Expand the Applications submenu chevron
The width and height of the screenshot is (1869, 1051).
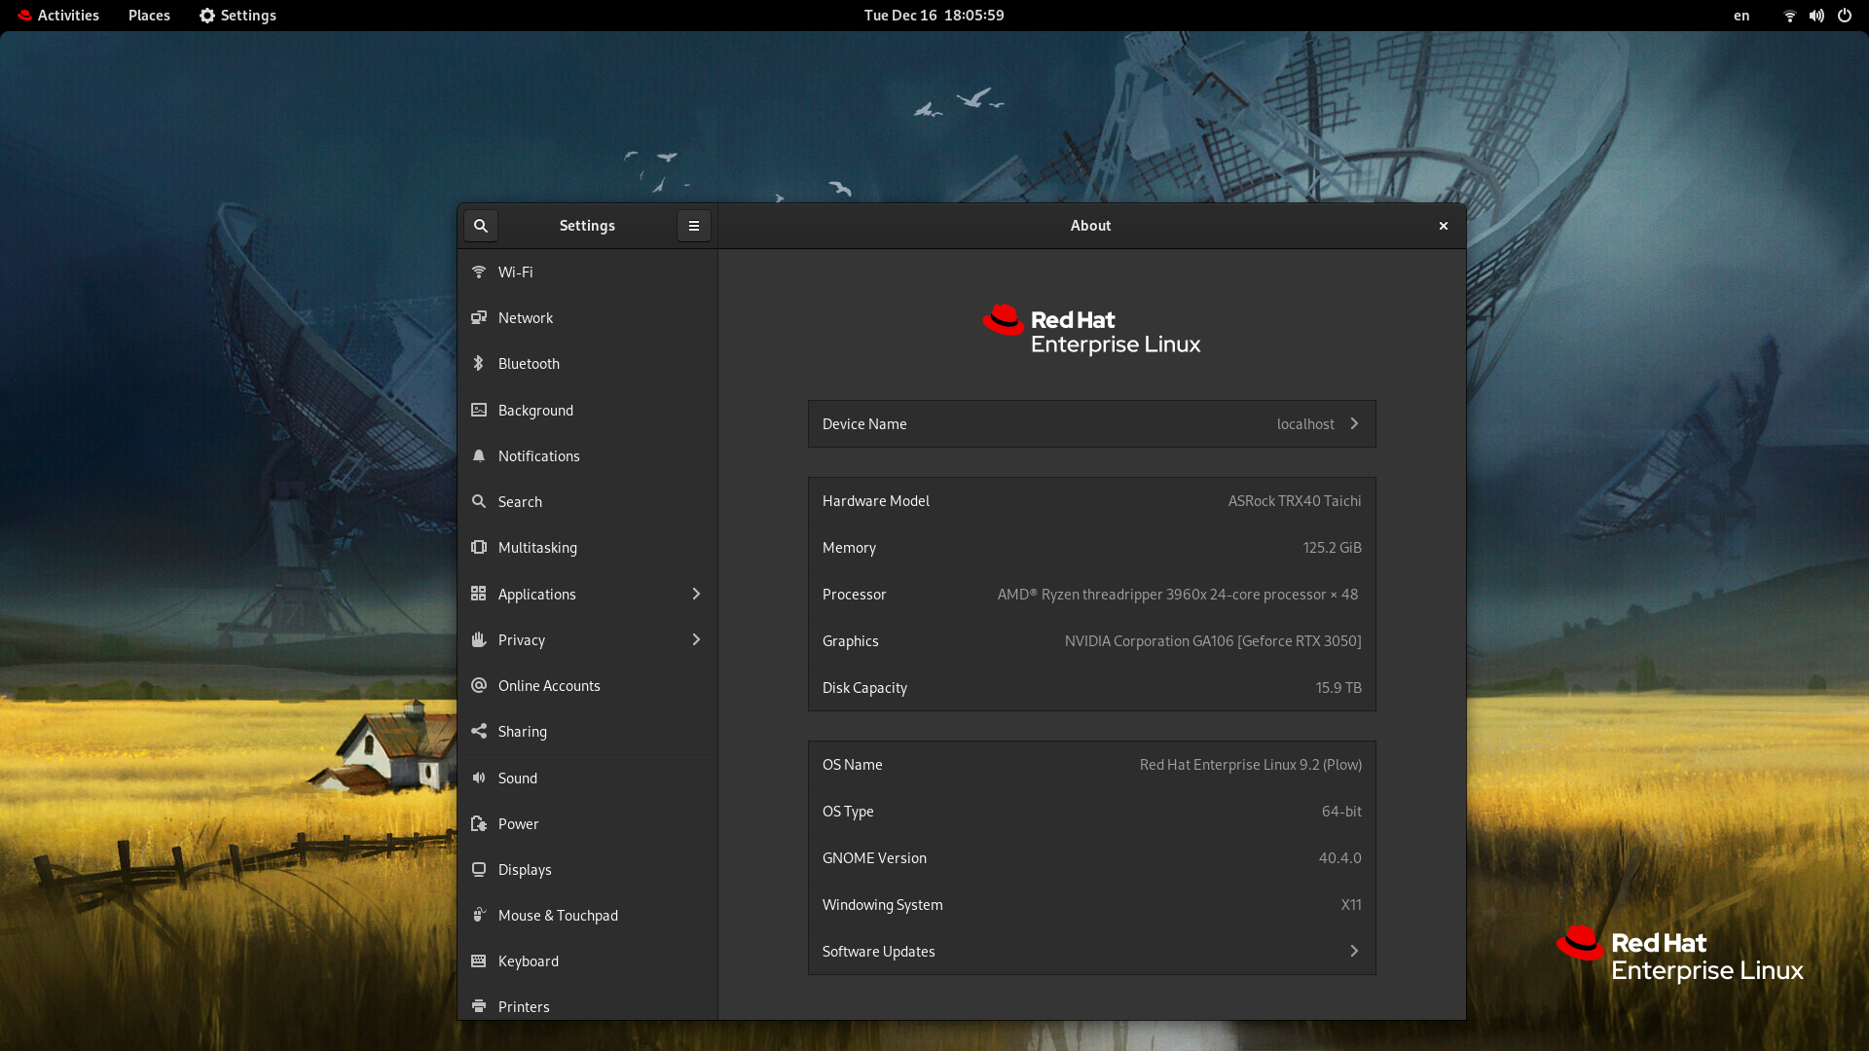(x=696, y=595)
